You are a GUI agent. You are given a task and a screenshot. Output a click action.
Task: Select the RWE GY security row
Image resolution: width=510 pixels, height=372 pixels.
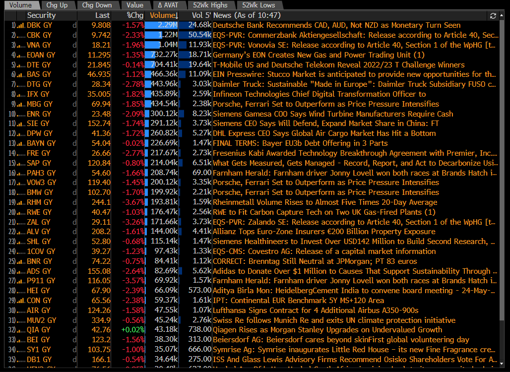tap(252, 212)
